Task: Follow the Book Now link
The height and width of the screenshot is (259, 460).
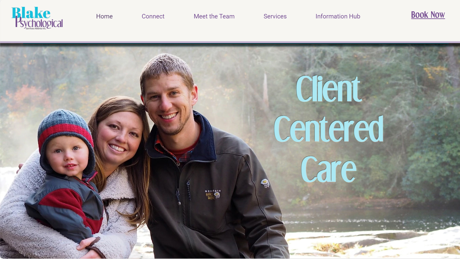Action: pyautogui.click(x=428, y=15)
